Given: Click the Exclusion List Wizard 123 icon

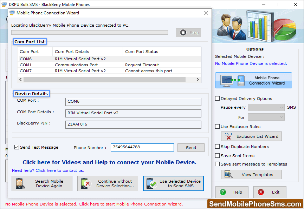Looking at the screenshot, I should coord(228,136).
